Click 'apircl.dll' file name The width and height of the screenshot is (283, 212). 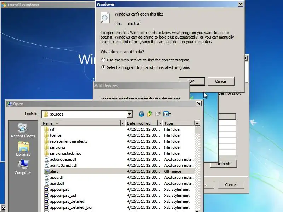click(x=57, y=183)
